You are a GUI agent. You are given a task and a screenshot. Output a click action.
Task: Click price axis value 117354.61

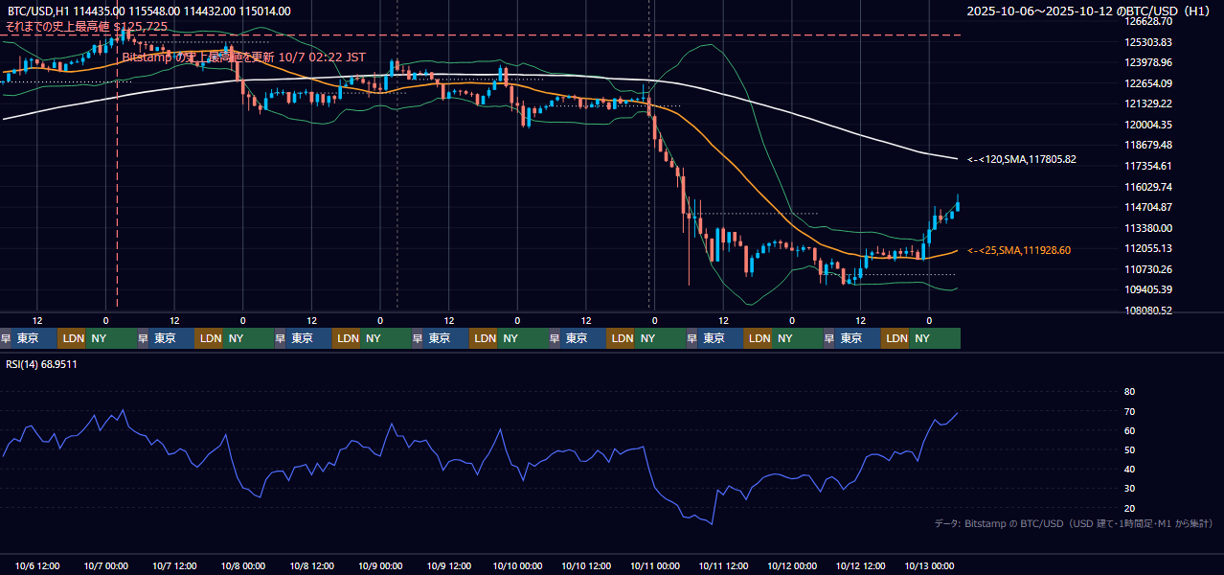[1148, 166]
